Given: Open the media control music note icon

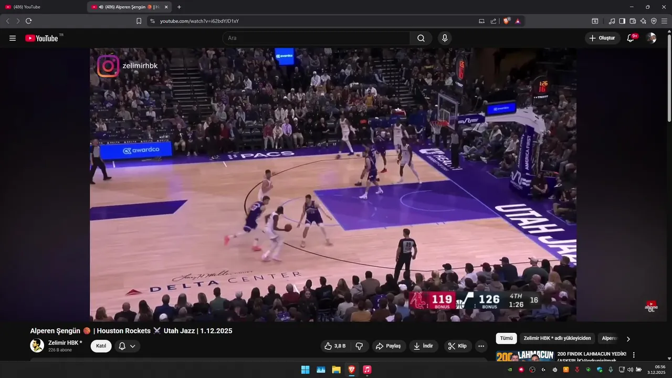Looking at the screenshot, I should click(612, 21).
